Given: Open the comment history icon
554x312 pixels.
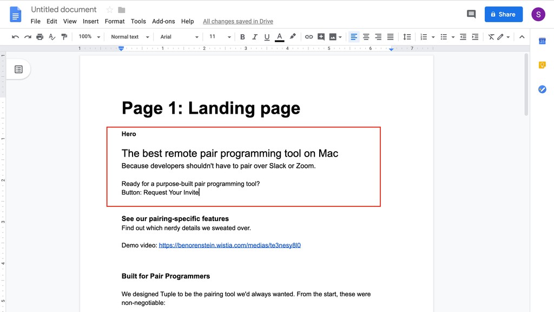Looking at the screenshot, I should 471,14.
